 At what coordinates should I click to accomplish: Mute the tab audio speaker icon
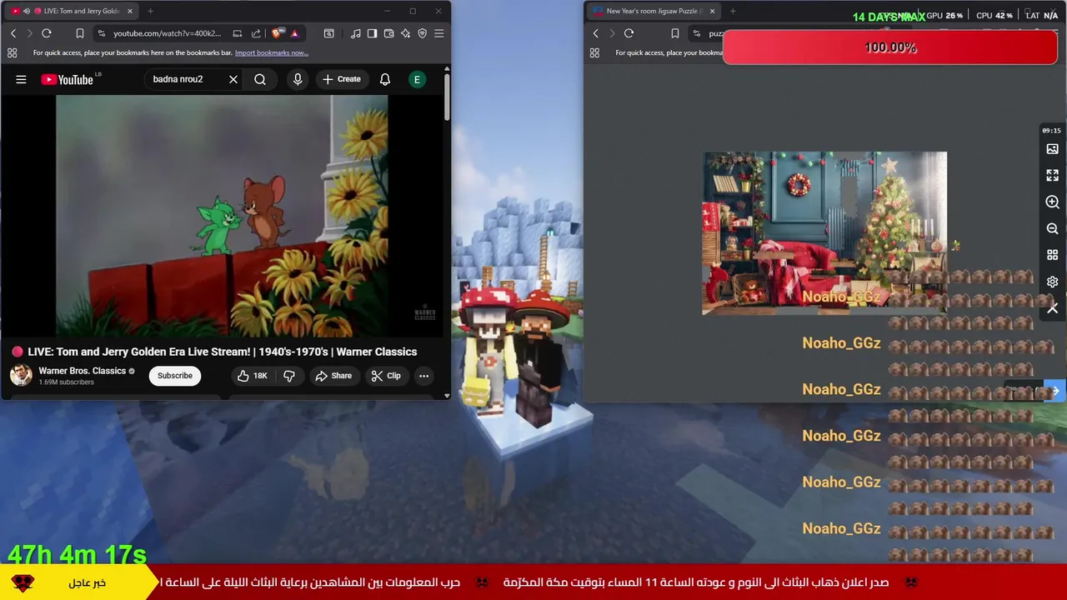click(x=27, y=11)
